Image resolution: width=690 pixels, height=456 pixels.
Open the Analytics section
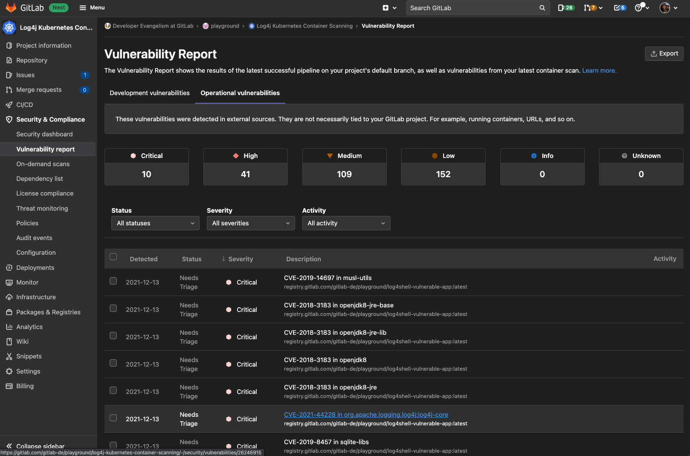29,327
